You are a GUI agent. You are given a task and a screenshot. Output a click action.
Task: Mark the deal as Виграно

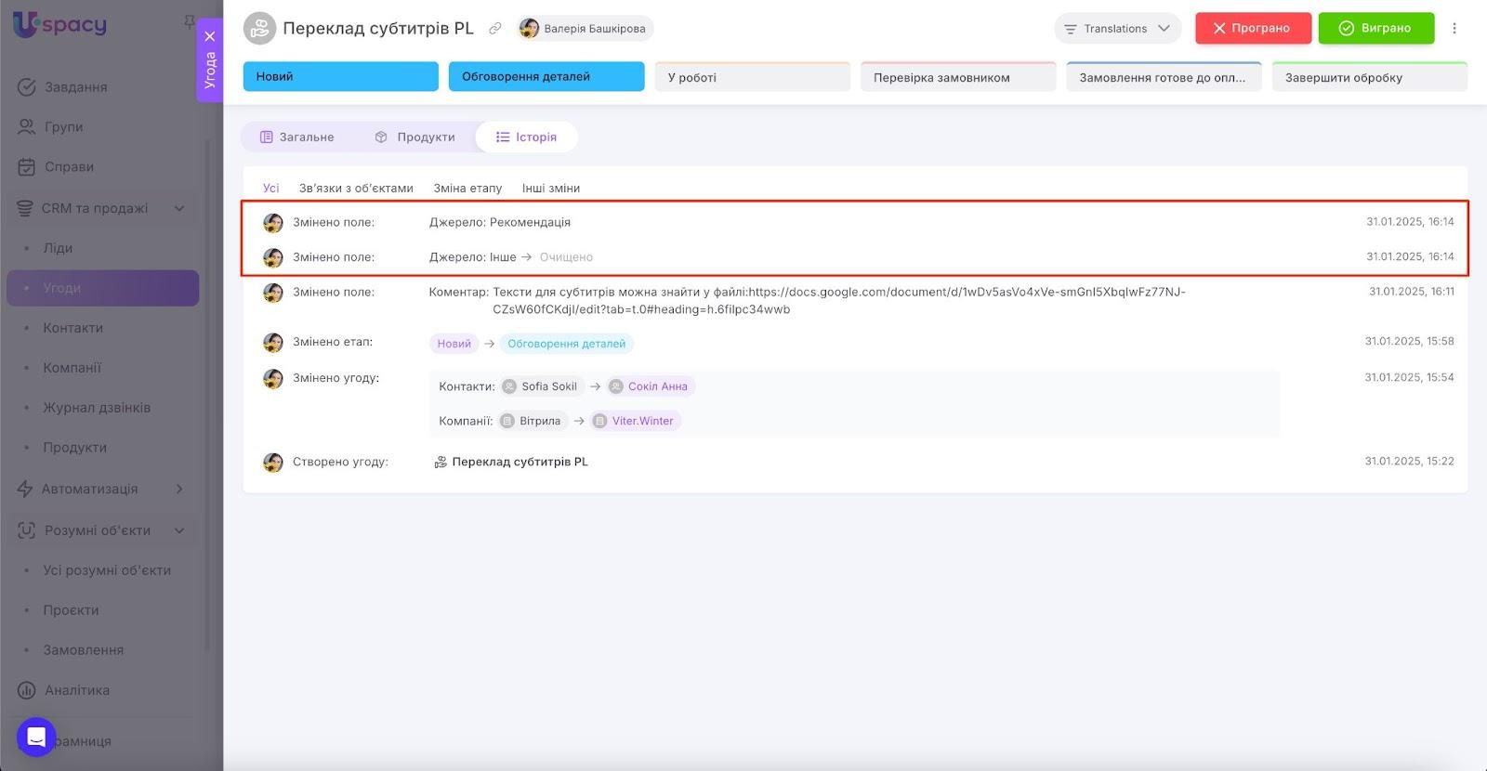coord(1376,29)
